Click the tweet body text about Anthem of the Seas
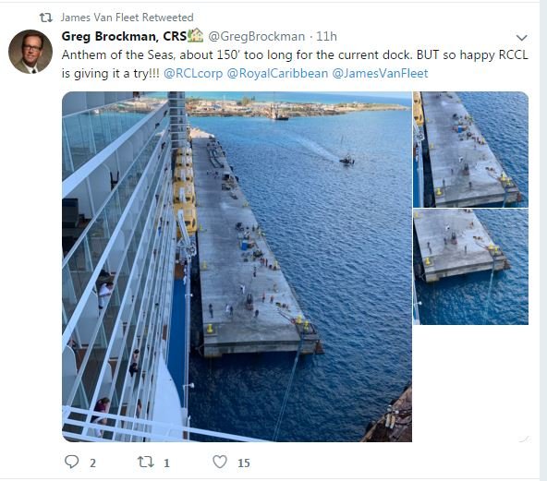 coord(295,64)
